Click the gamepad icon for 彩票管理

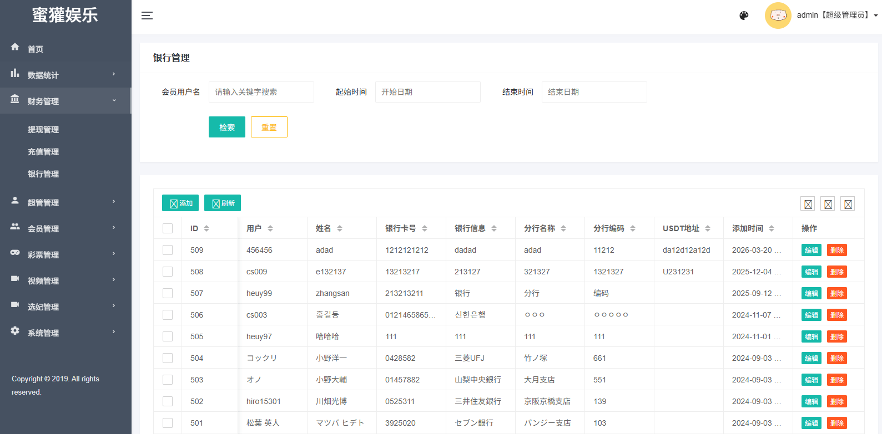point(15,253)
